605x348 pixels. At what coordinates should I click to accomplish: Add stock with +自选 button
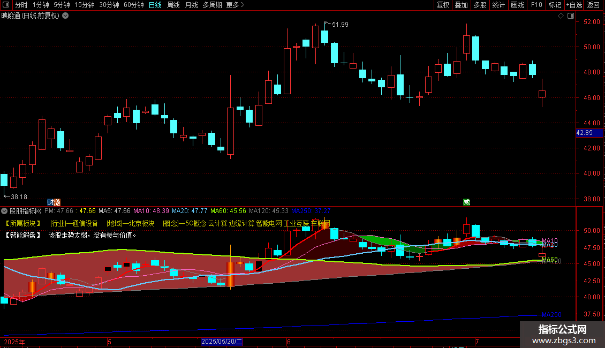[574, 5]
